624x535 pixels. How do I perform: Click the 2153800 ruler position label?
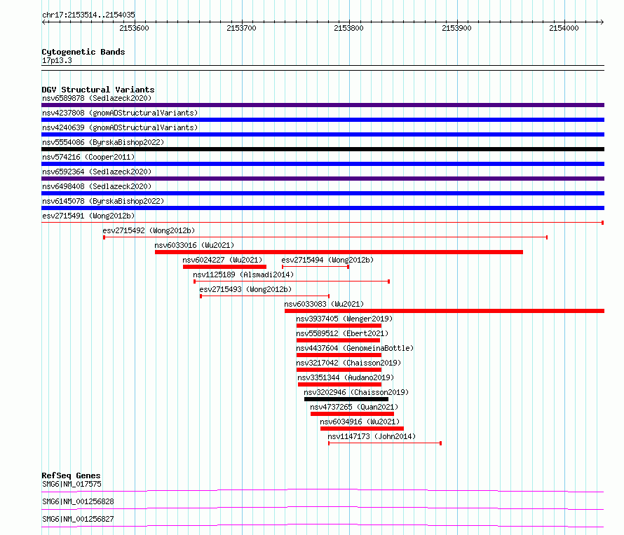(348, 28)
